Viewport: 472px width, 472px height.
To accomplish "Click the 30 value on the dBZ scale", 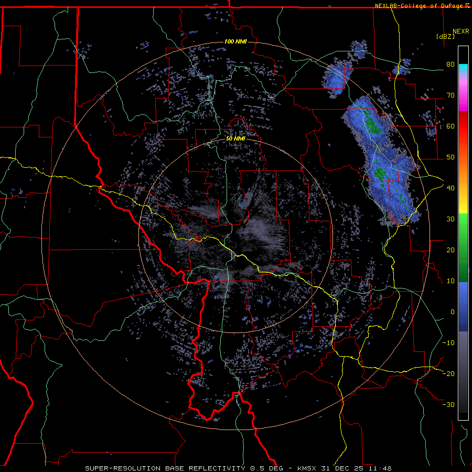I will [450, 219].
